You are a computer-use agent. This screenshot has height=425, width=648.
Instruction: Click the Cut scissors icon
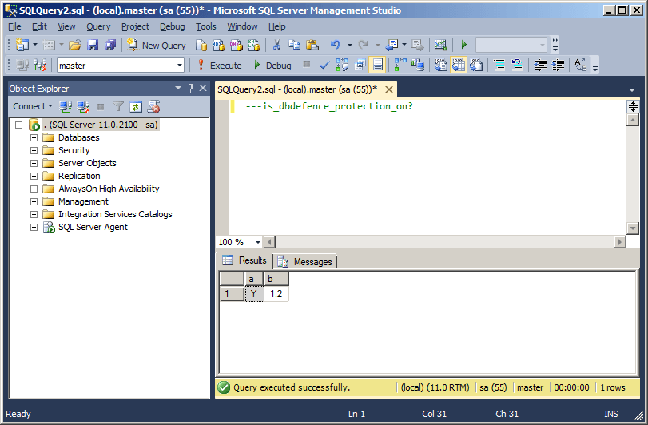(276, 46)
